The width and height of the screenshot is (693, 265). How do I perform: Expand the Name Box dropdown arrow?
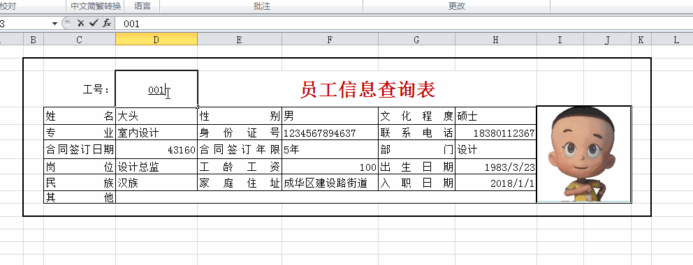(54, 24)
